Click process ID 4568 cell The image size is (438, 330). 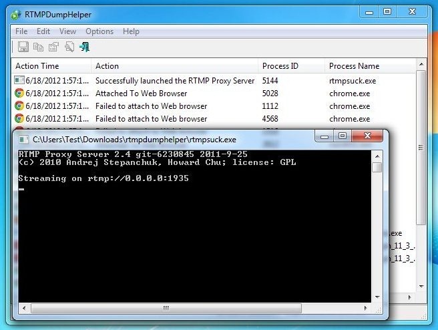(270, 119)
